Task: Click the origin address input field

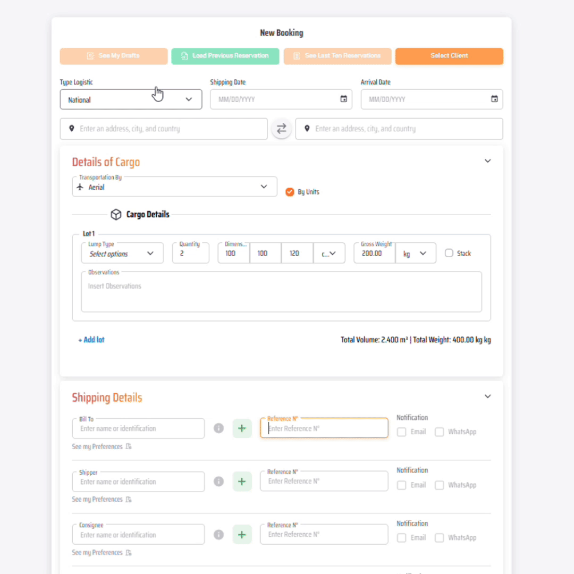Action: pyautogui.click(x=164, y=129)
